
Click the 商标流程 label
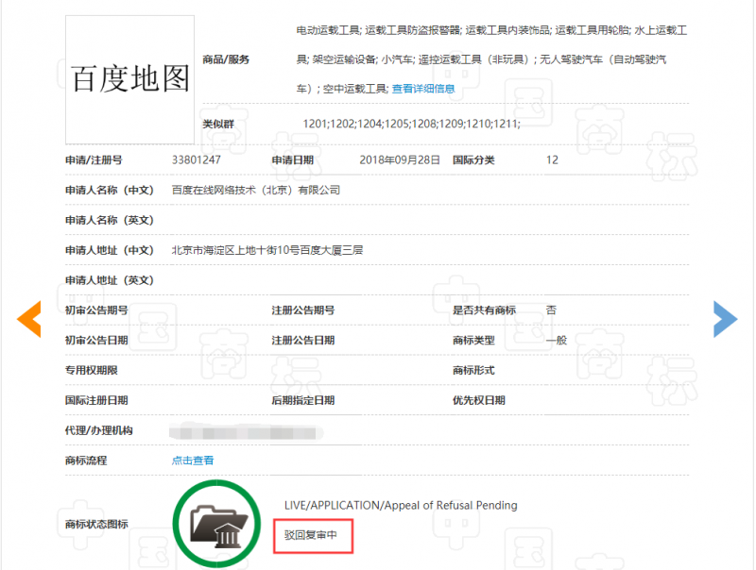[x=86, y=461]
